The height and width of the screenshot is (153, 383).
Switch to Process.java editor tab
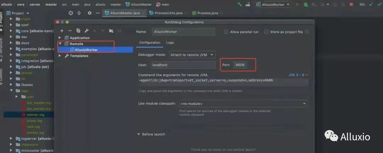point(207,13)
